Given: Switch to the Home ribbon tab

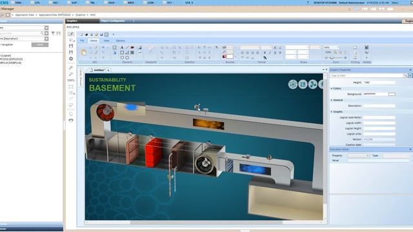Looking at the screenshot, I should pyautogui.click(x=94, y=41).
